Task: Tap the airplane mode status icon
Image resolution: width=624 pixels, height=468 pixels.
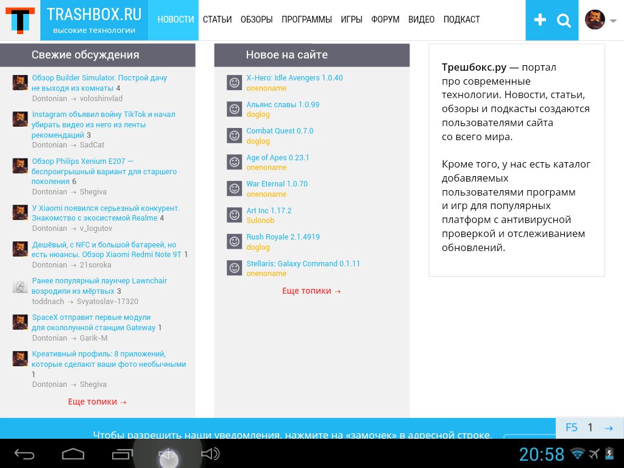Action: tap(594, 453)
